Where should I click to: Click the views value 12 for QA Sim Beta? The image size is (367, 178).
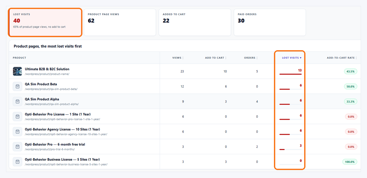click(x=182, y=87)
